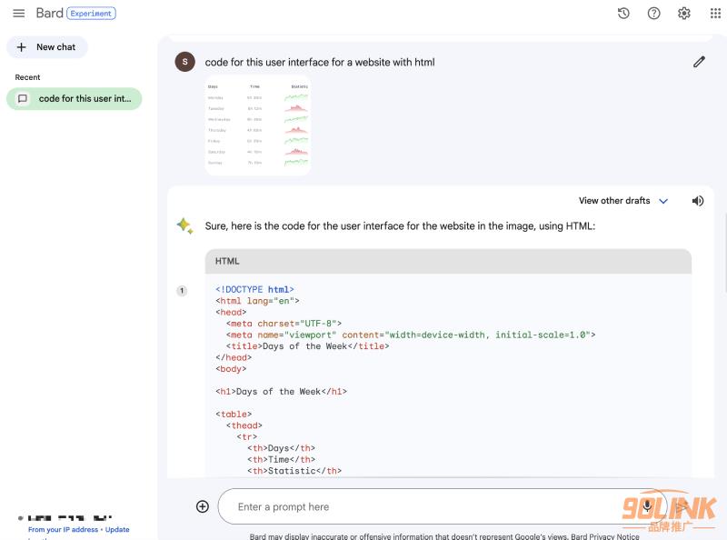
Task: Click the user prompt text about html
Action: [320, 62]
